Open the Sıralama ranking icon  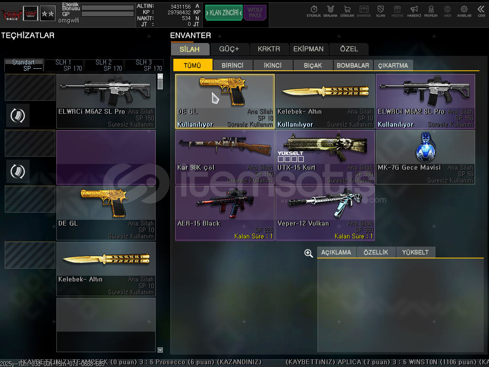pos(330,11)
